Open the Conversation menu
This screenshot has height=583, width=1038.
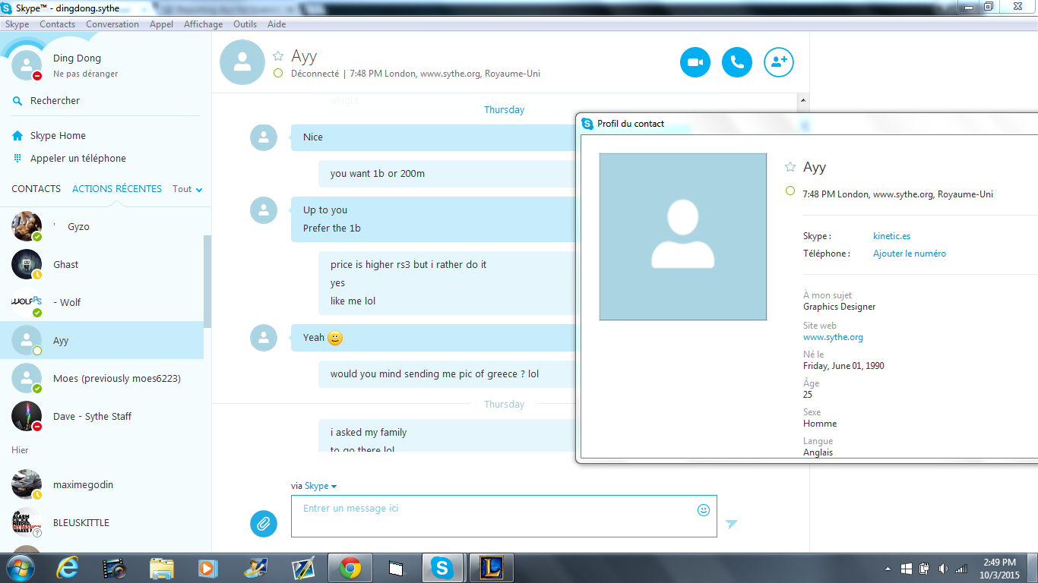click(x=112, y=24)
